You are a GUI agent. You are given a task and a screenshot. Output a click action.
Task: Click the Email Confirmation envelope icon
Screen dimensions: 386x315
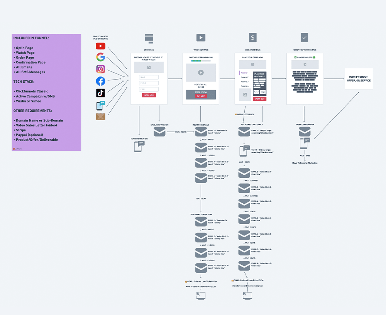[159, 132]
